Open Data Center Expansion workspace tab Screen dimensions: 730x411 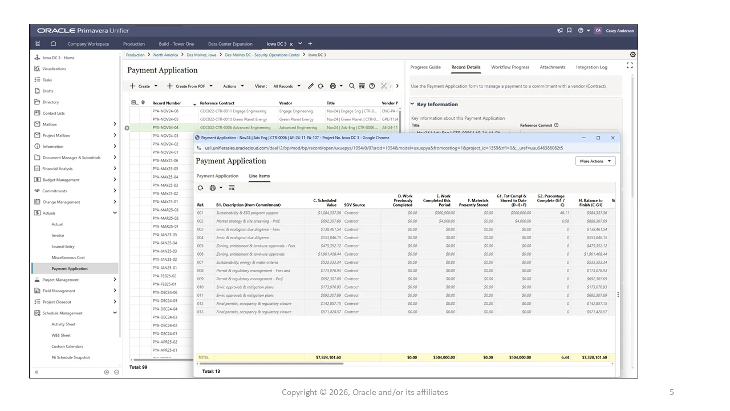coord(230,44)
